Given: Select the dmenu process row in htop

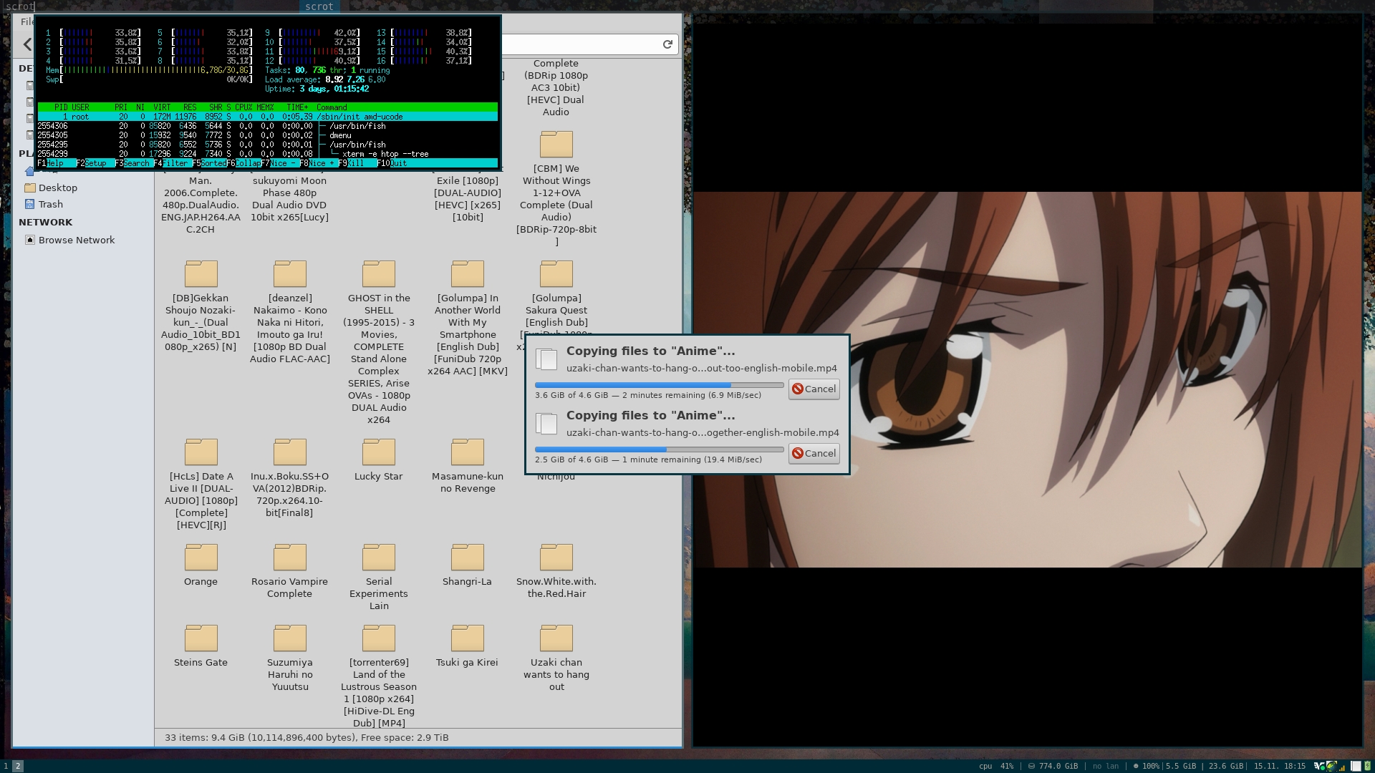Looking at the screenshot, I should click(x=267, y=135).
